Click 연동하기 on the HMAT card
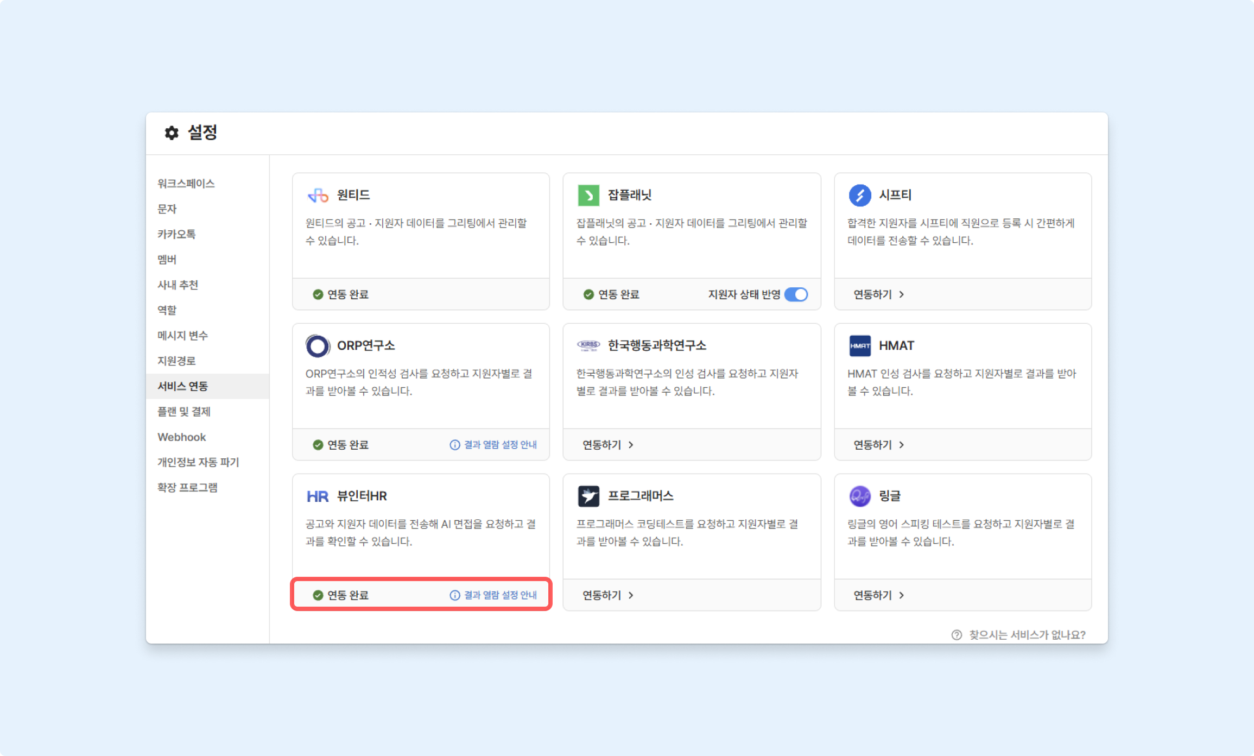 click(x=873, y=445)
